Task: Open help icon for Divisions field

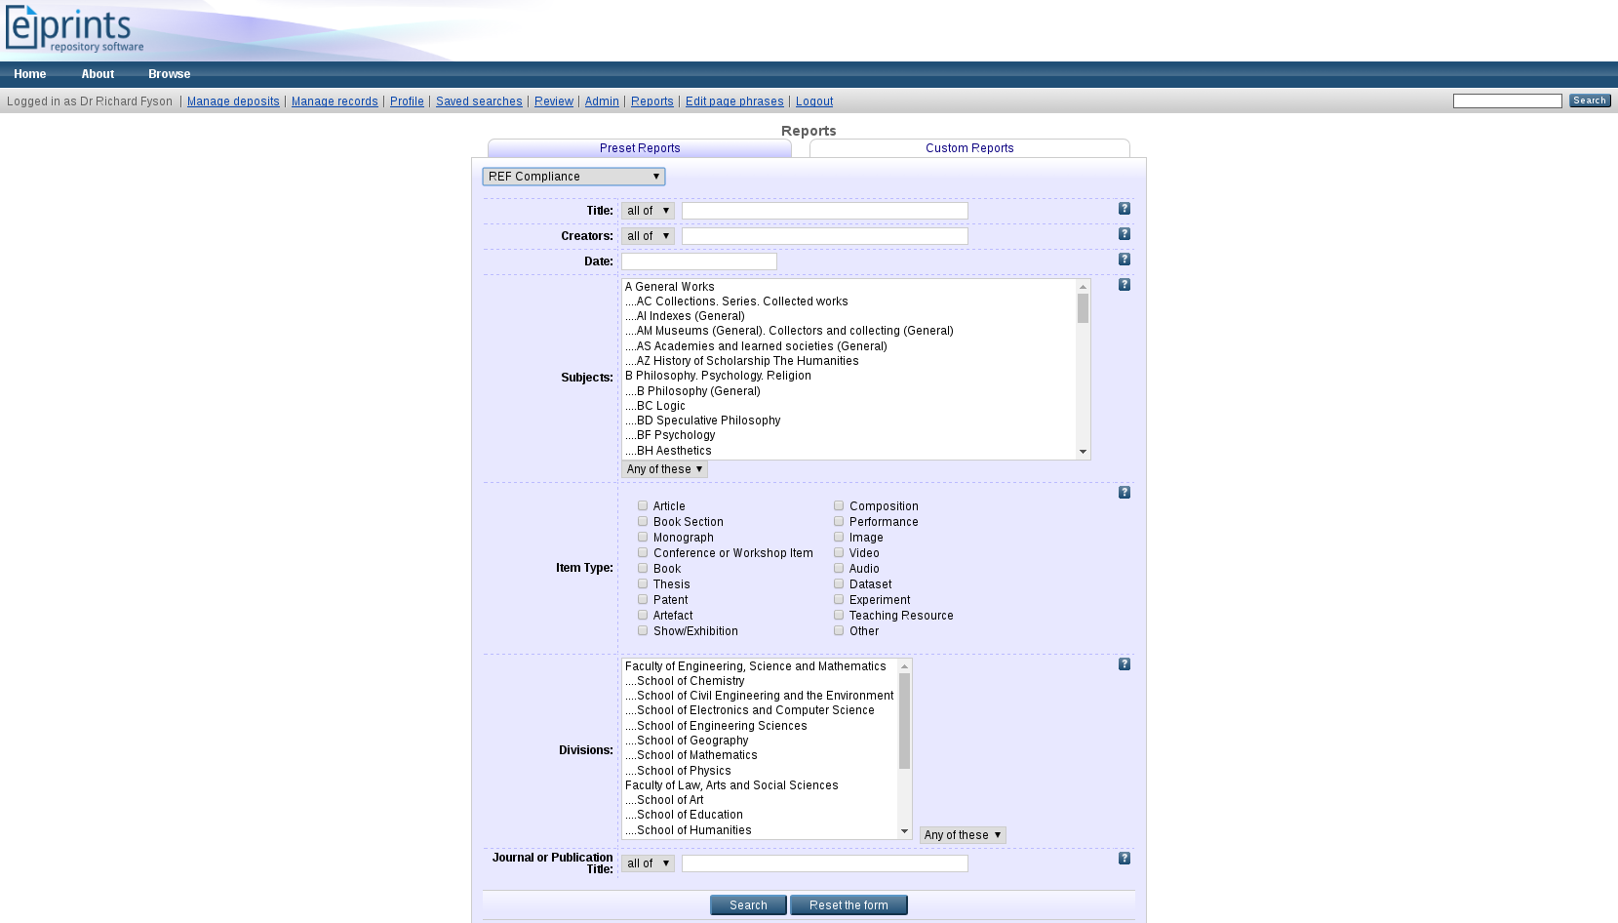Action: coord(1124,664)
